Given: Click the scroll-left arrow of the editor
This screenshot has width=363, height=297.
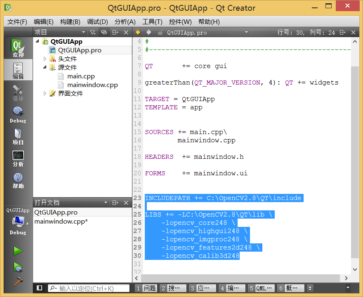Looking at the screenshot, I should tap(137, 278).
